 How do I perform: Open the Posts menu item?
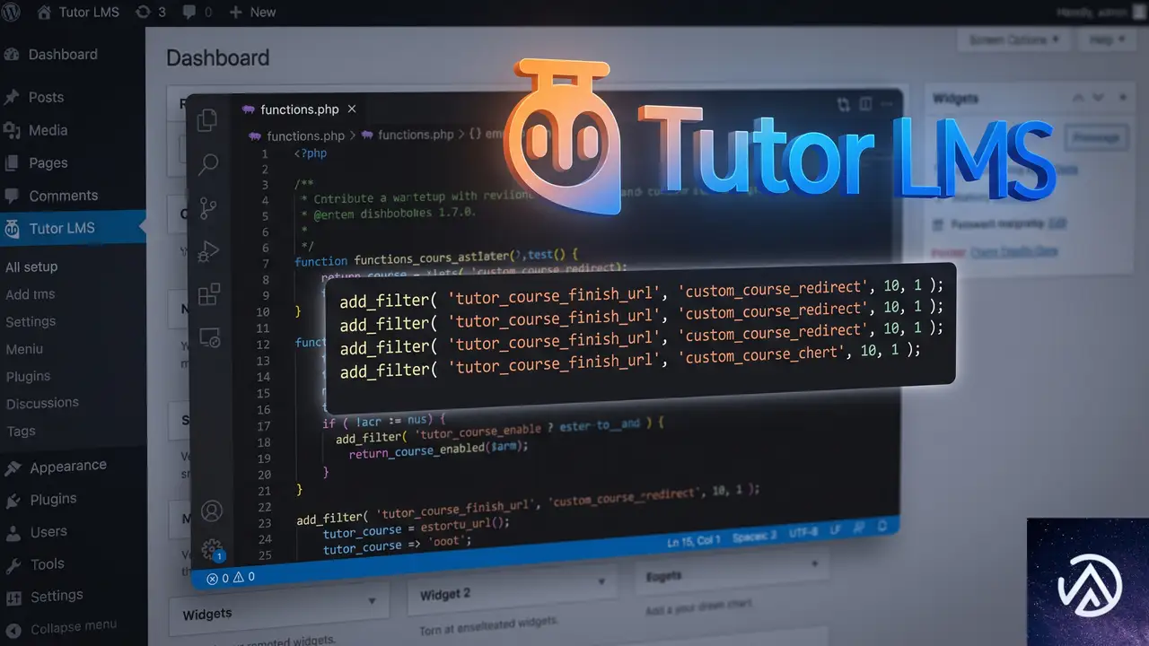(x=34, y=97)
